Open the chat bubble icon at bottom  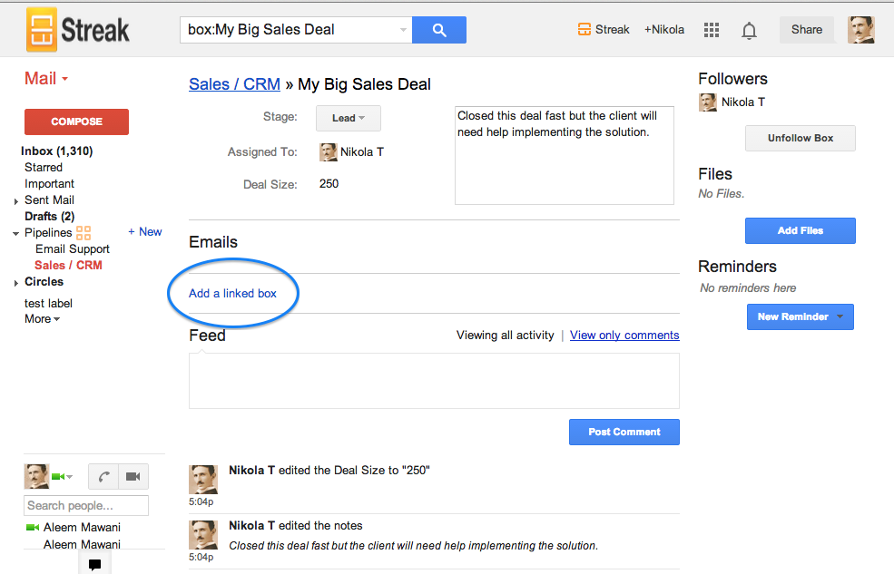[94, 564]
